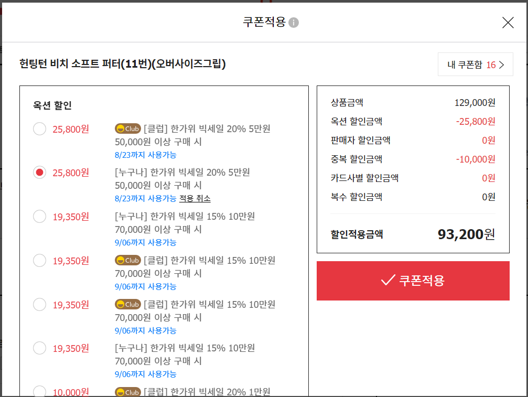Choose the first [누구나] 15% 10만원 coupon radio
The height and width of the screenshot is (397, 528).
[x=39, y=216]
